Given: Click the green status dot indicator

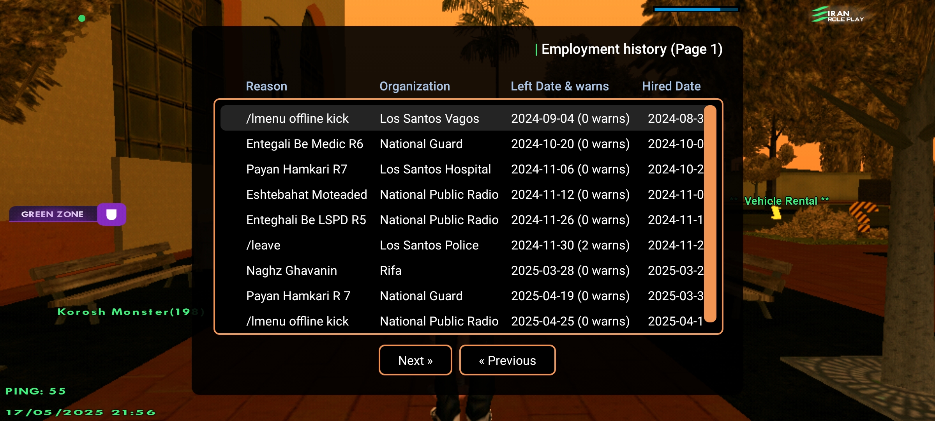Looking at the screenshot, I should [82, 18].
